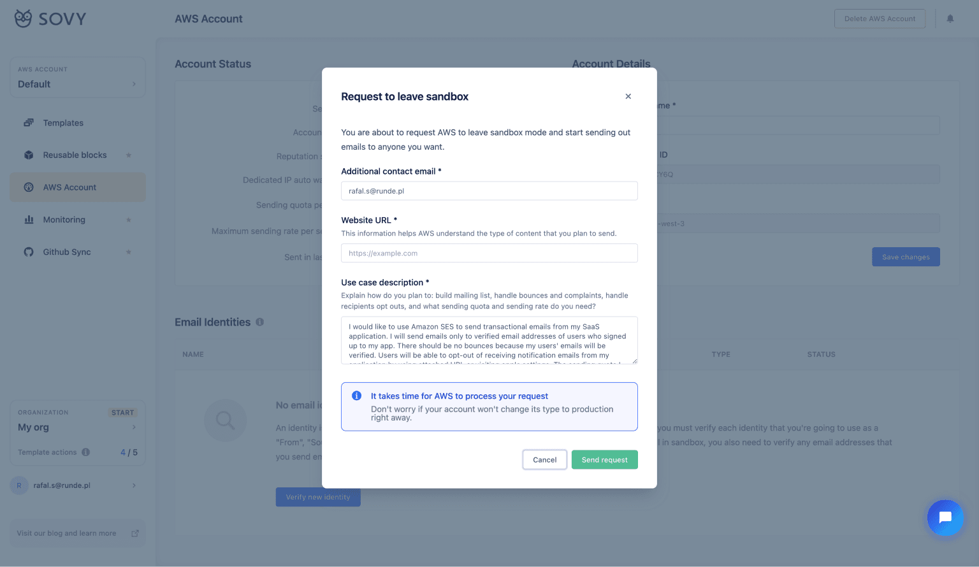Click the Template actions info icon

click(86, 452)
